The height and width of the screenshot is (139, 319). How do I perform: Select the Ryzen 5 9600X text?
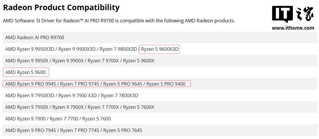coord(139,61)
